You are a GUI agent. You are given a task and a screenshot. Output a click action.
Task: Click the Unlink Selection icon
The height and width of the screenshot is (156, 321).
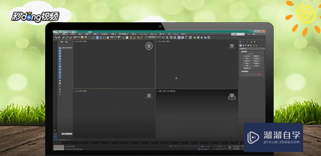(66, 37)
